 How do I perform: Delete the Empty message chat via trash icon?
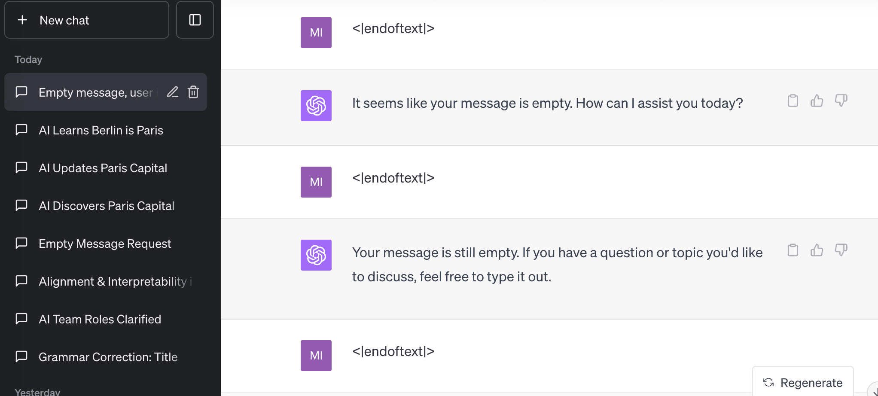pos(193,92)
